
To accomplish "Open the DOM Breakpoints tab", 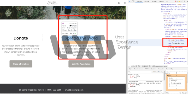I will [x=150, y=69].
